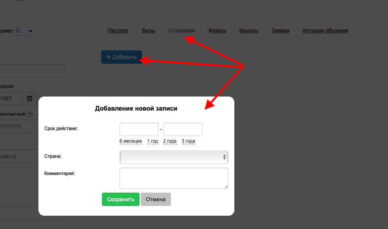Expand the Страна country select

tap(174, 157)
